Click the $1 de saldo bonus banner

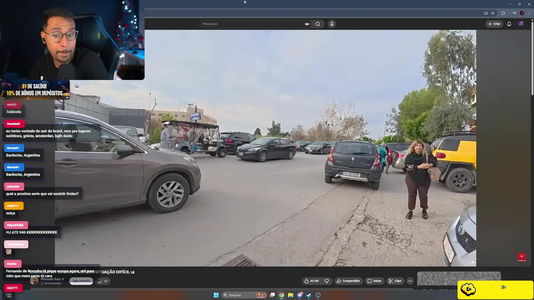(x=35, y=90)
